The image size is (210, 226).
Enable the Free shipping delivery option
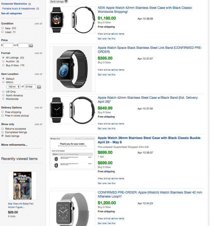point(2,112)
